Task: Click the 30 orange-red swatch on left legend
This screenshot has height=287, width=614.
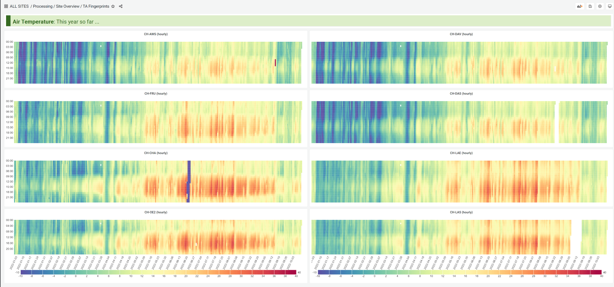Action: (x=247, y=272)
